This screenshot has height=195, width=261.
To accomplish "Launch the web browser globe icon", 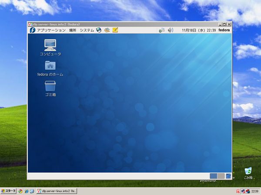I will 99,30.
